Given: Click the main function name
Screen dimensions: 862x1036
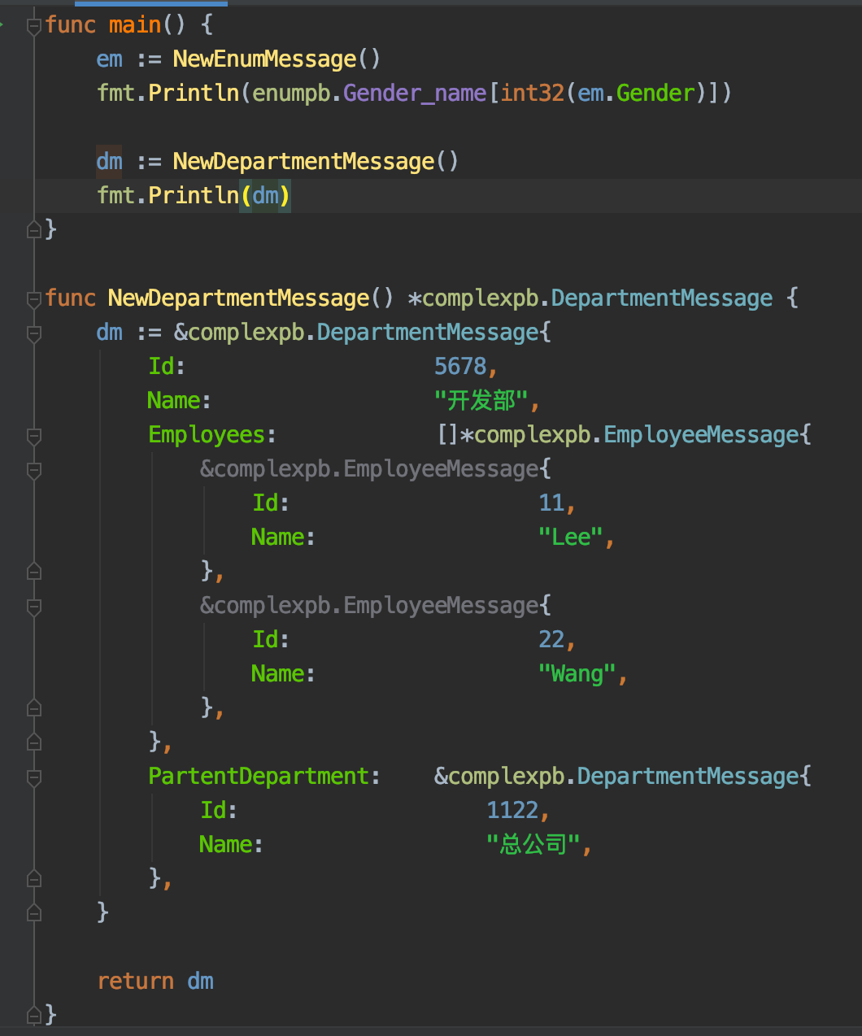Looking at the screenshot, I should coord(135,25).
